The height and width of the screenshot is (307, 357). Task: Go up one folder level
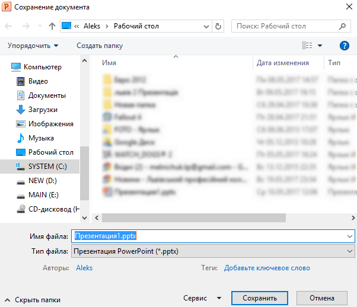(x=52, y=26)
